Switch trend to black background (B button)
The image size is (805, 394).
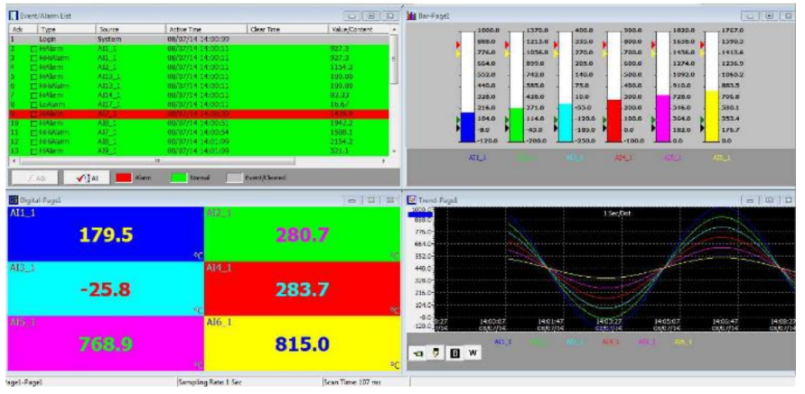point(454,353)
